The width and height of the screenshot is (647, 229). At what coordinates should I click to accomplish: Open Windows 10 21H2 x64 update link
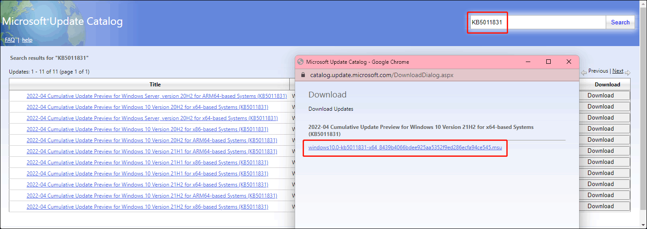[147, 184]
